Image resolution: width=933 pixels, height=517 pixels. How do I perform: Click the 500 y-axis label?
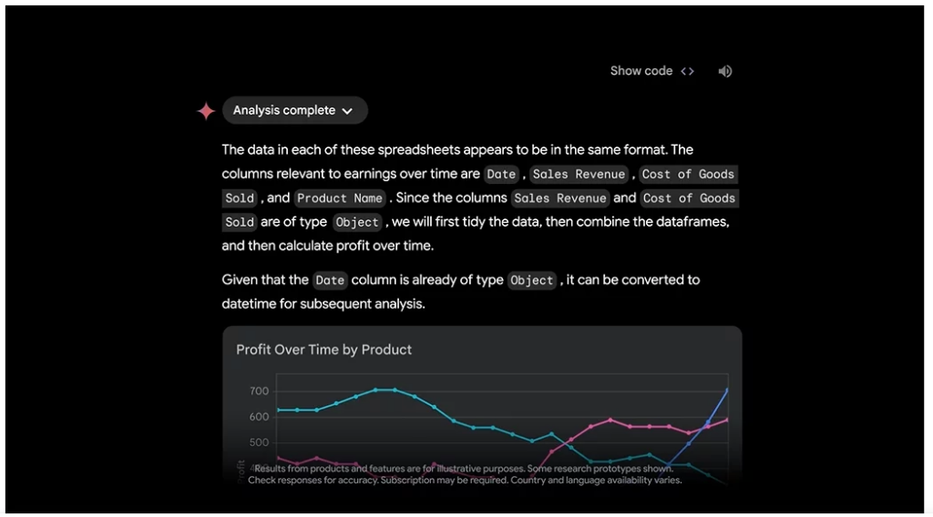259,442
